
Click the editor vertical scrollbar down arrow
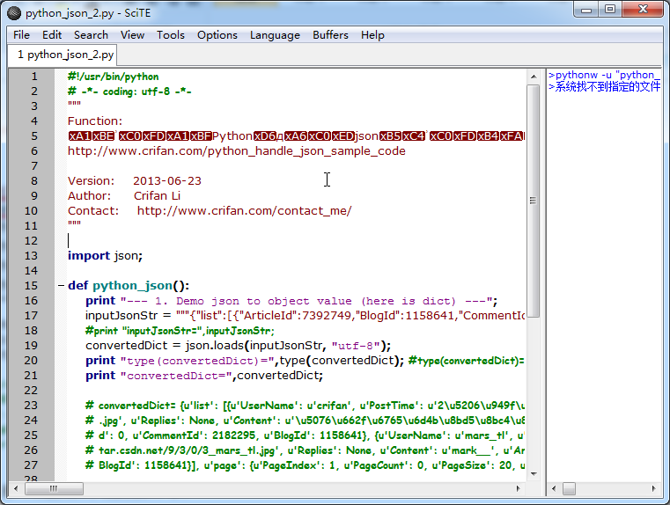coord(534,474)
